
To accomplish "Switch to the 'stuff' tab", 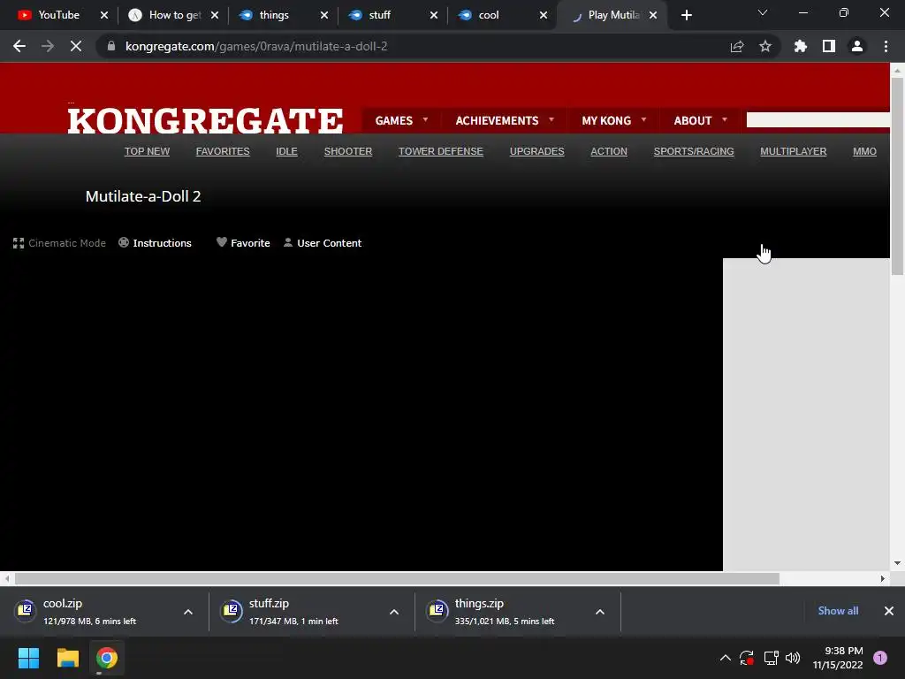I will coord(381,15).
